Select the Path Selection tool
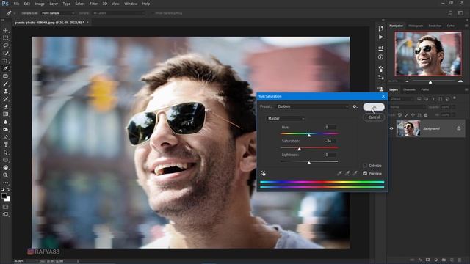Image resolution: width=470 pixels, height=264 pixels. [x=5, y=153]
